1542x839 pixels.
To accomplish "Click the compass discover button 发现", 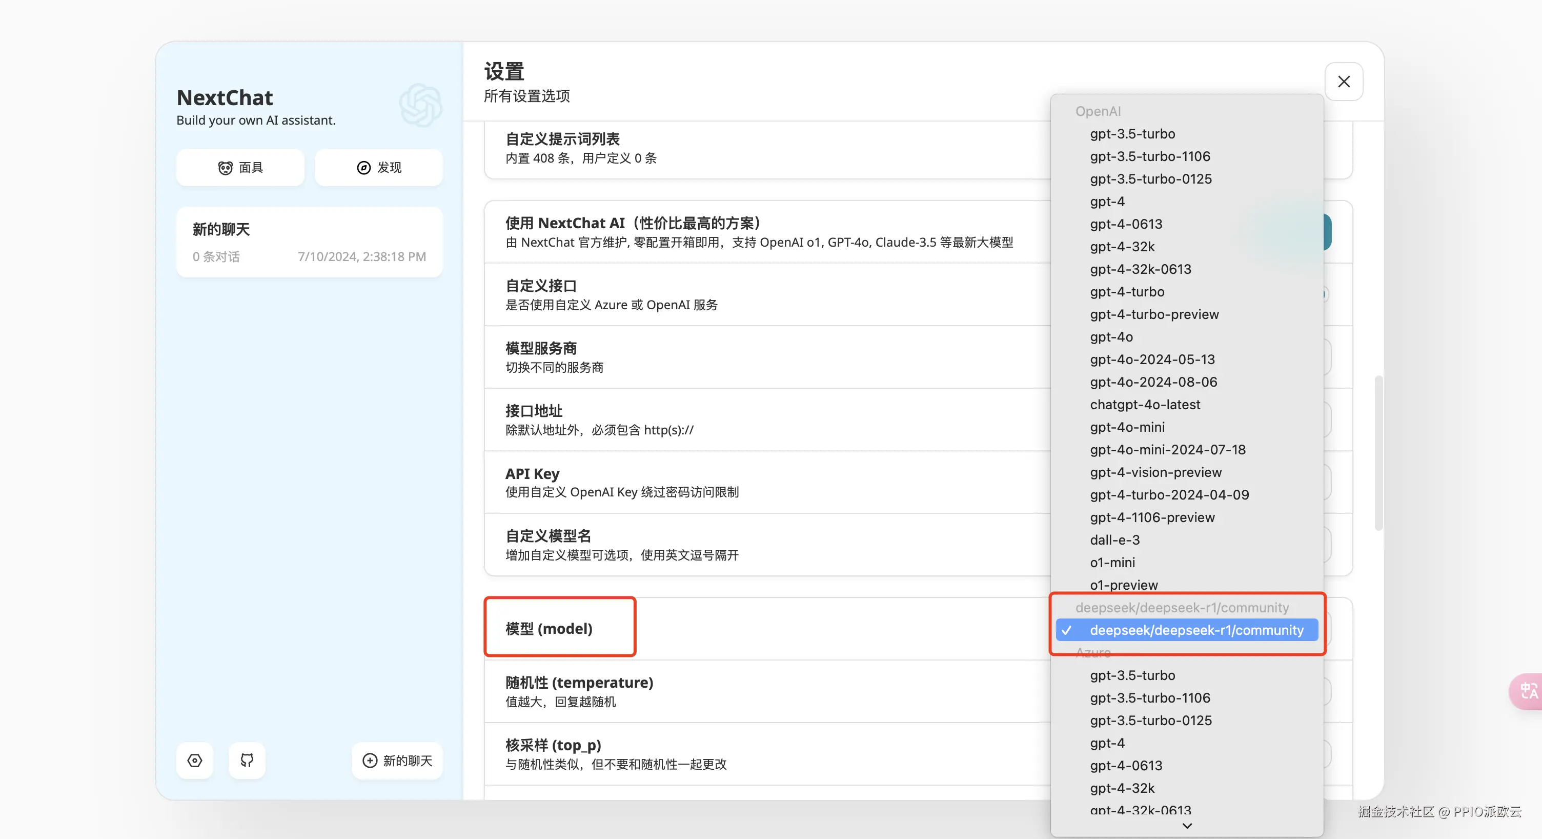I will [x=378, y=168].
